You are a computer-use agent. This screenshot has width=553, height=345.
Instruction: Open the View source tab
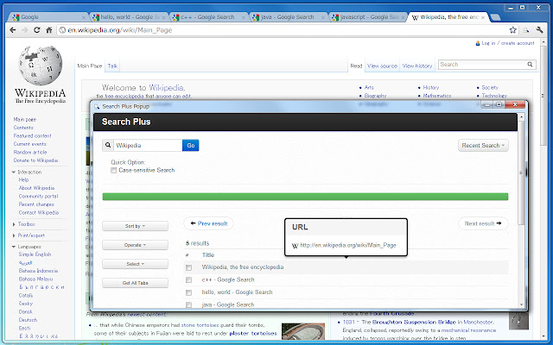click(382, 66)
